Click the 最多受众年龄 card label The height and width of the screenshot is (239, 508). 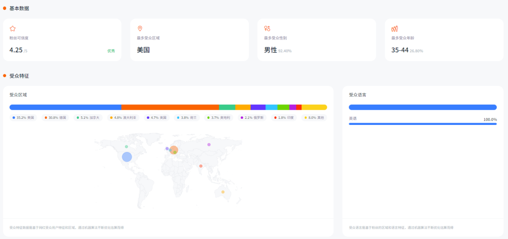click(x=403, y=38)
